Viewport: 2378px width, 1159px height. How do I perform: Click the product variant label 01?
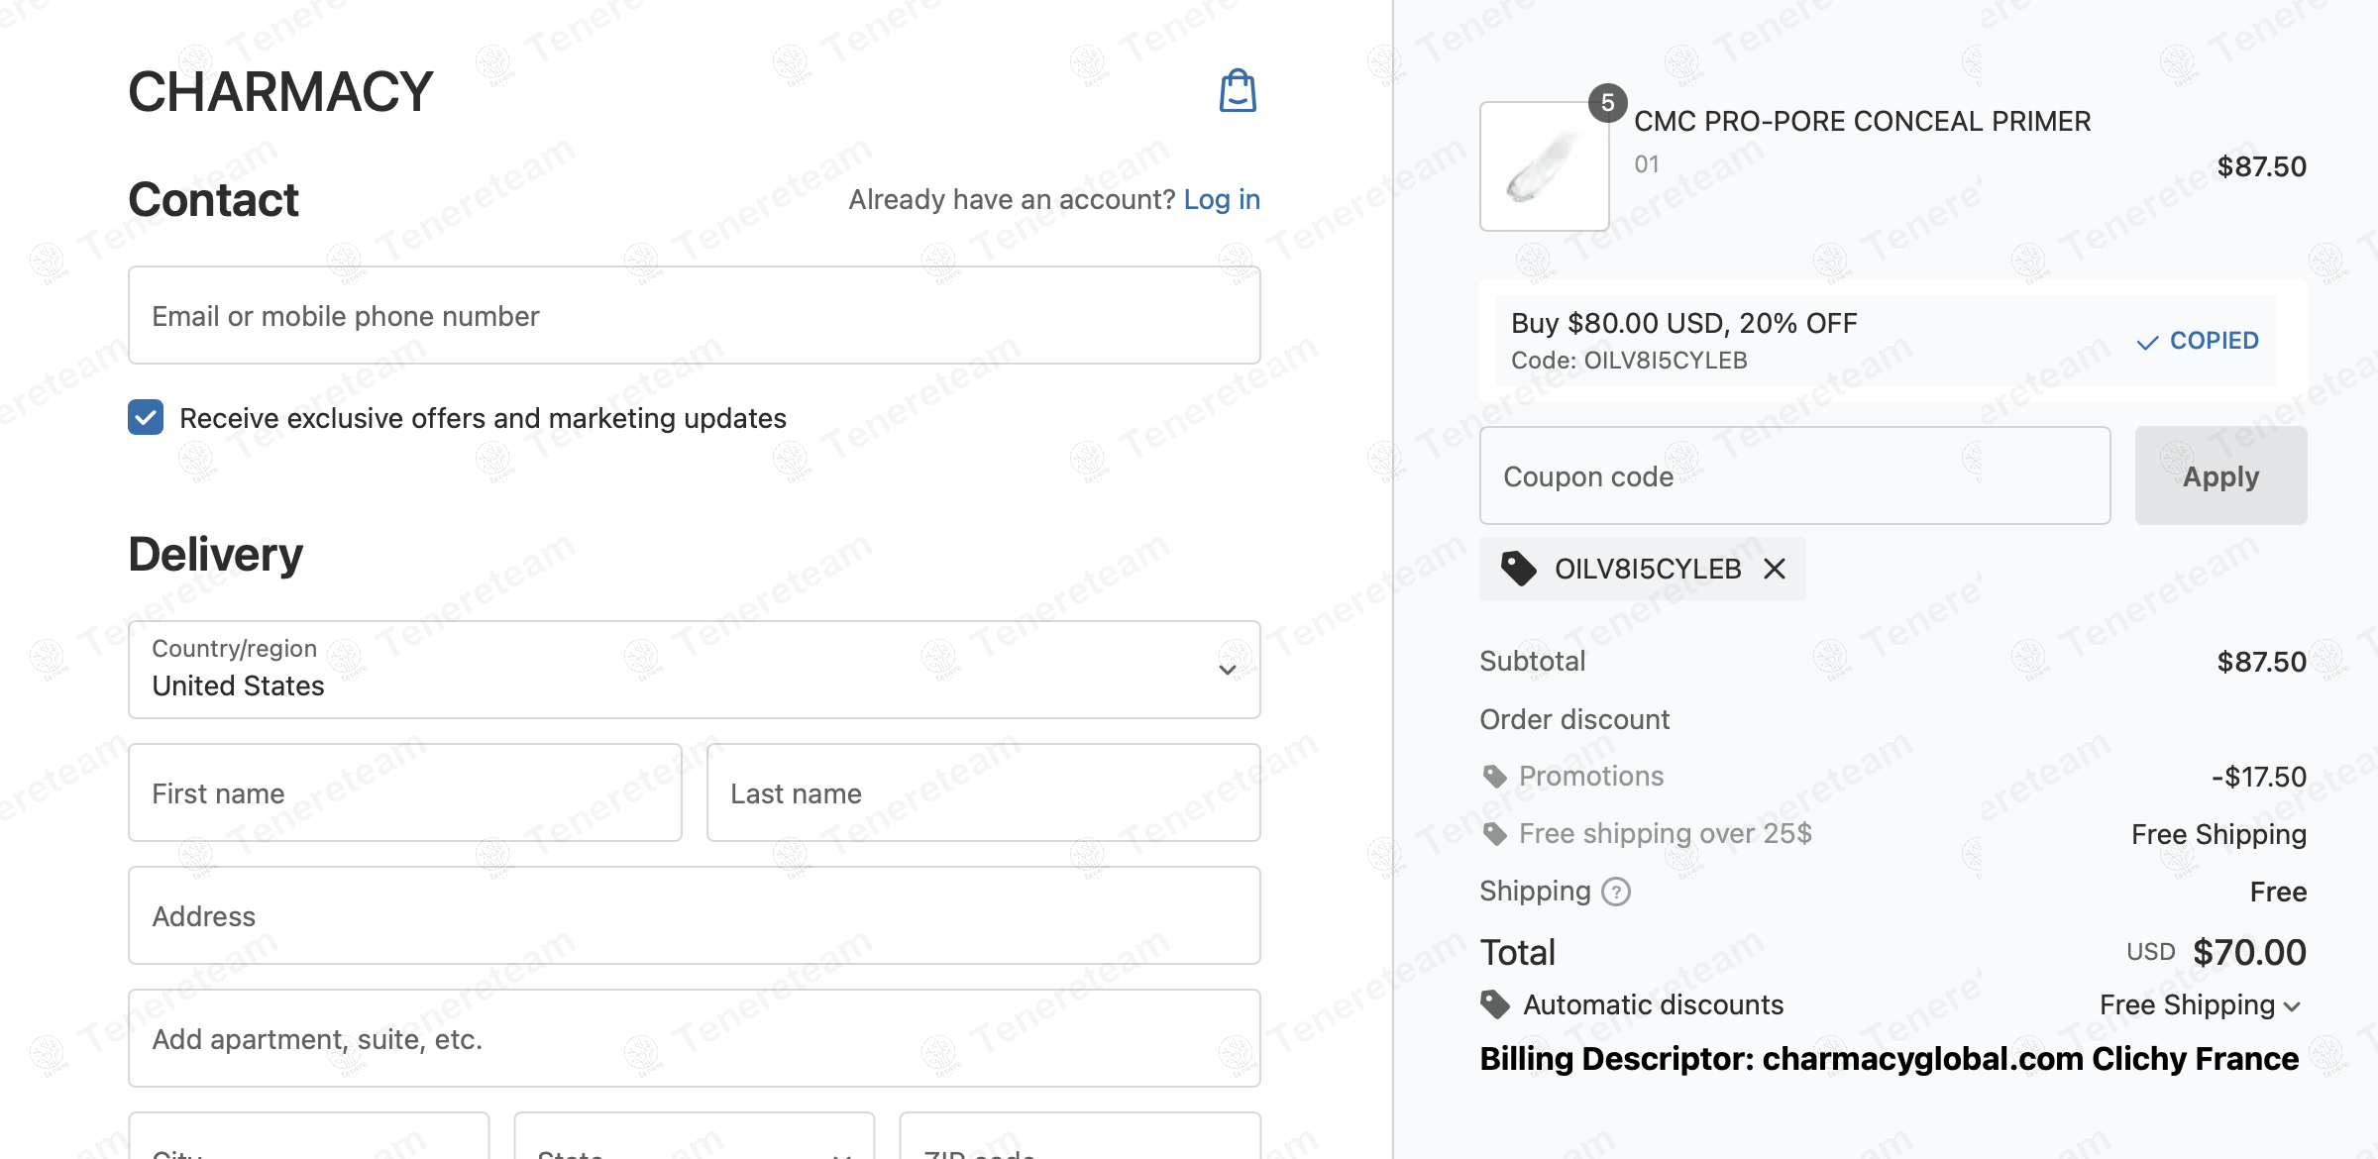[1646, 164]
